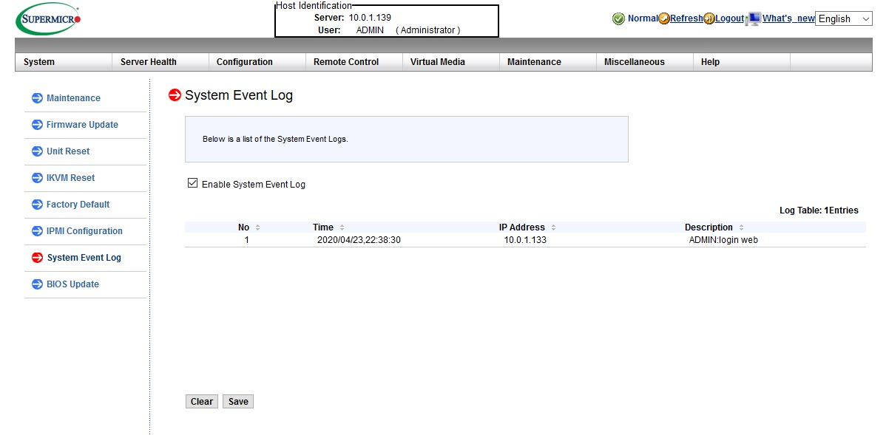This screenshot has width=889, height=435.
Task: Click the Refresh icon in header
Action: coord(664,18)
